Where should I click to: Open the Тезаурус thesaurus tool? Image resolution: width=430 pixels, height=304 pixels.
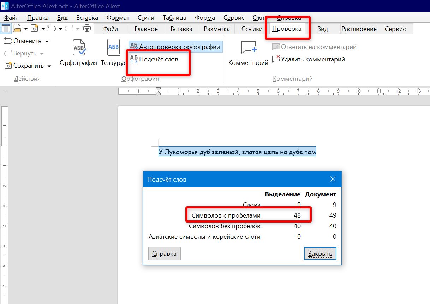(113, 48)
